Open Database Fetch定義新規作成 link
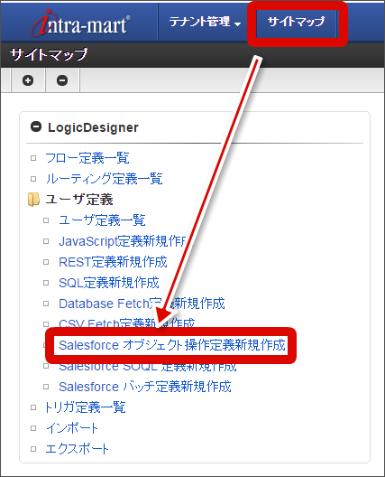Viewport: 385px width, 477px height. (x=142, y=304)
